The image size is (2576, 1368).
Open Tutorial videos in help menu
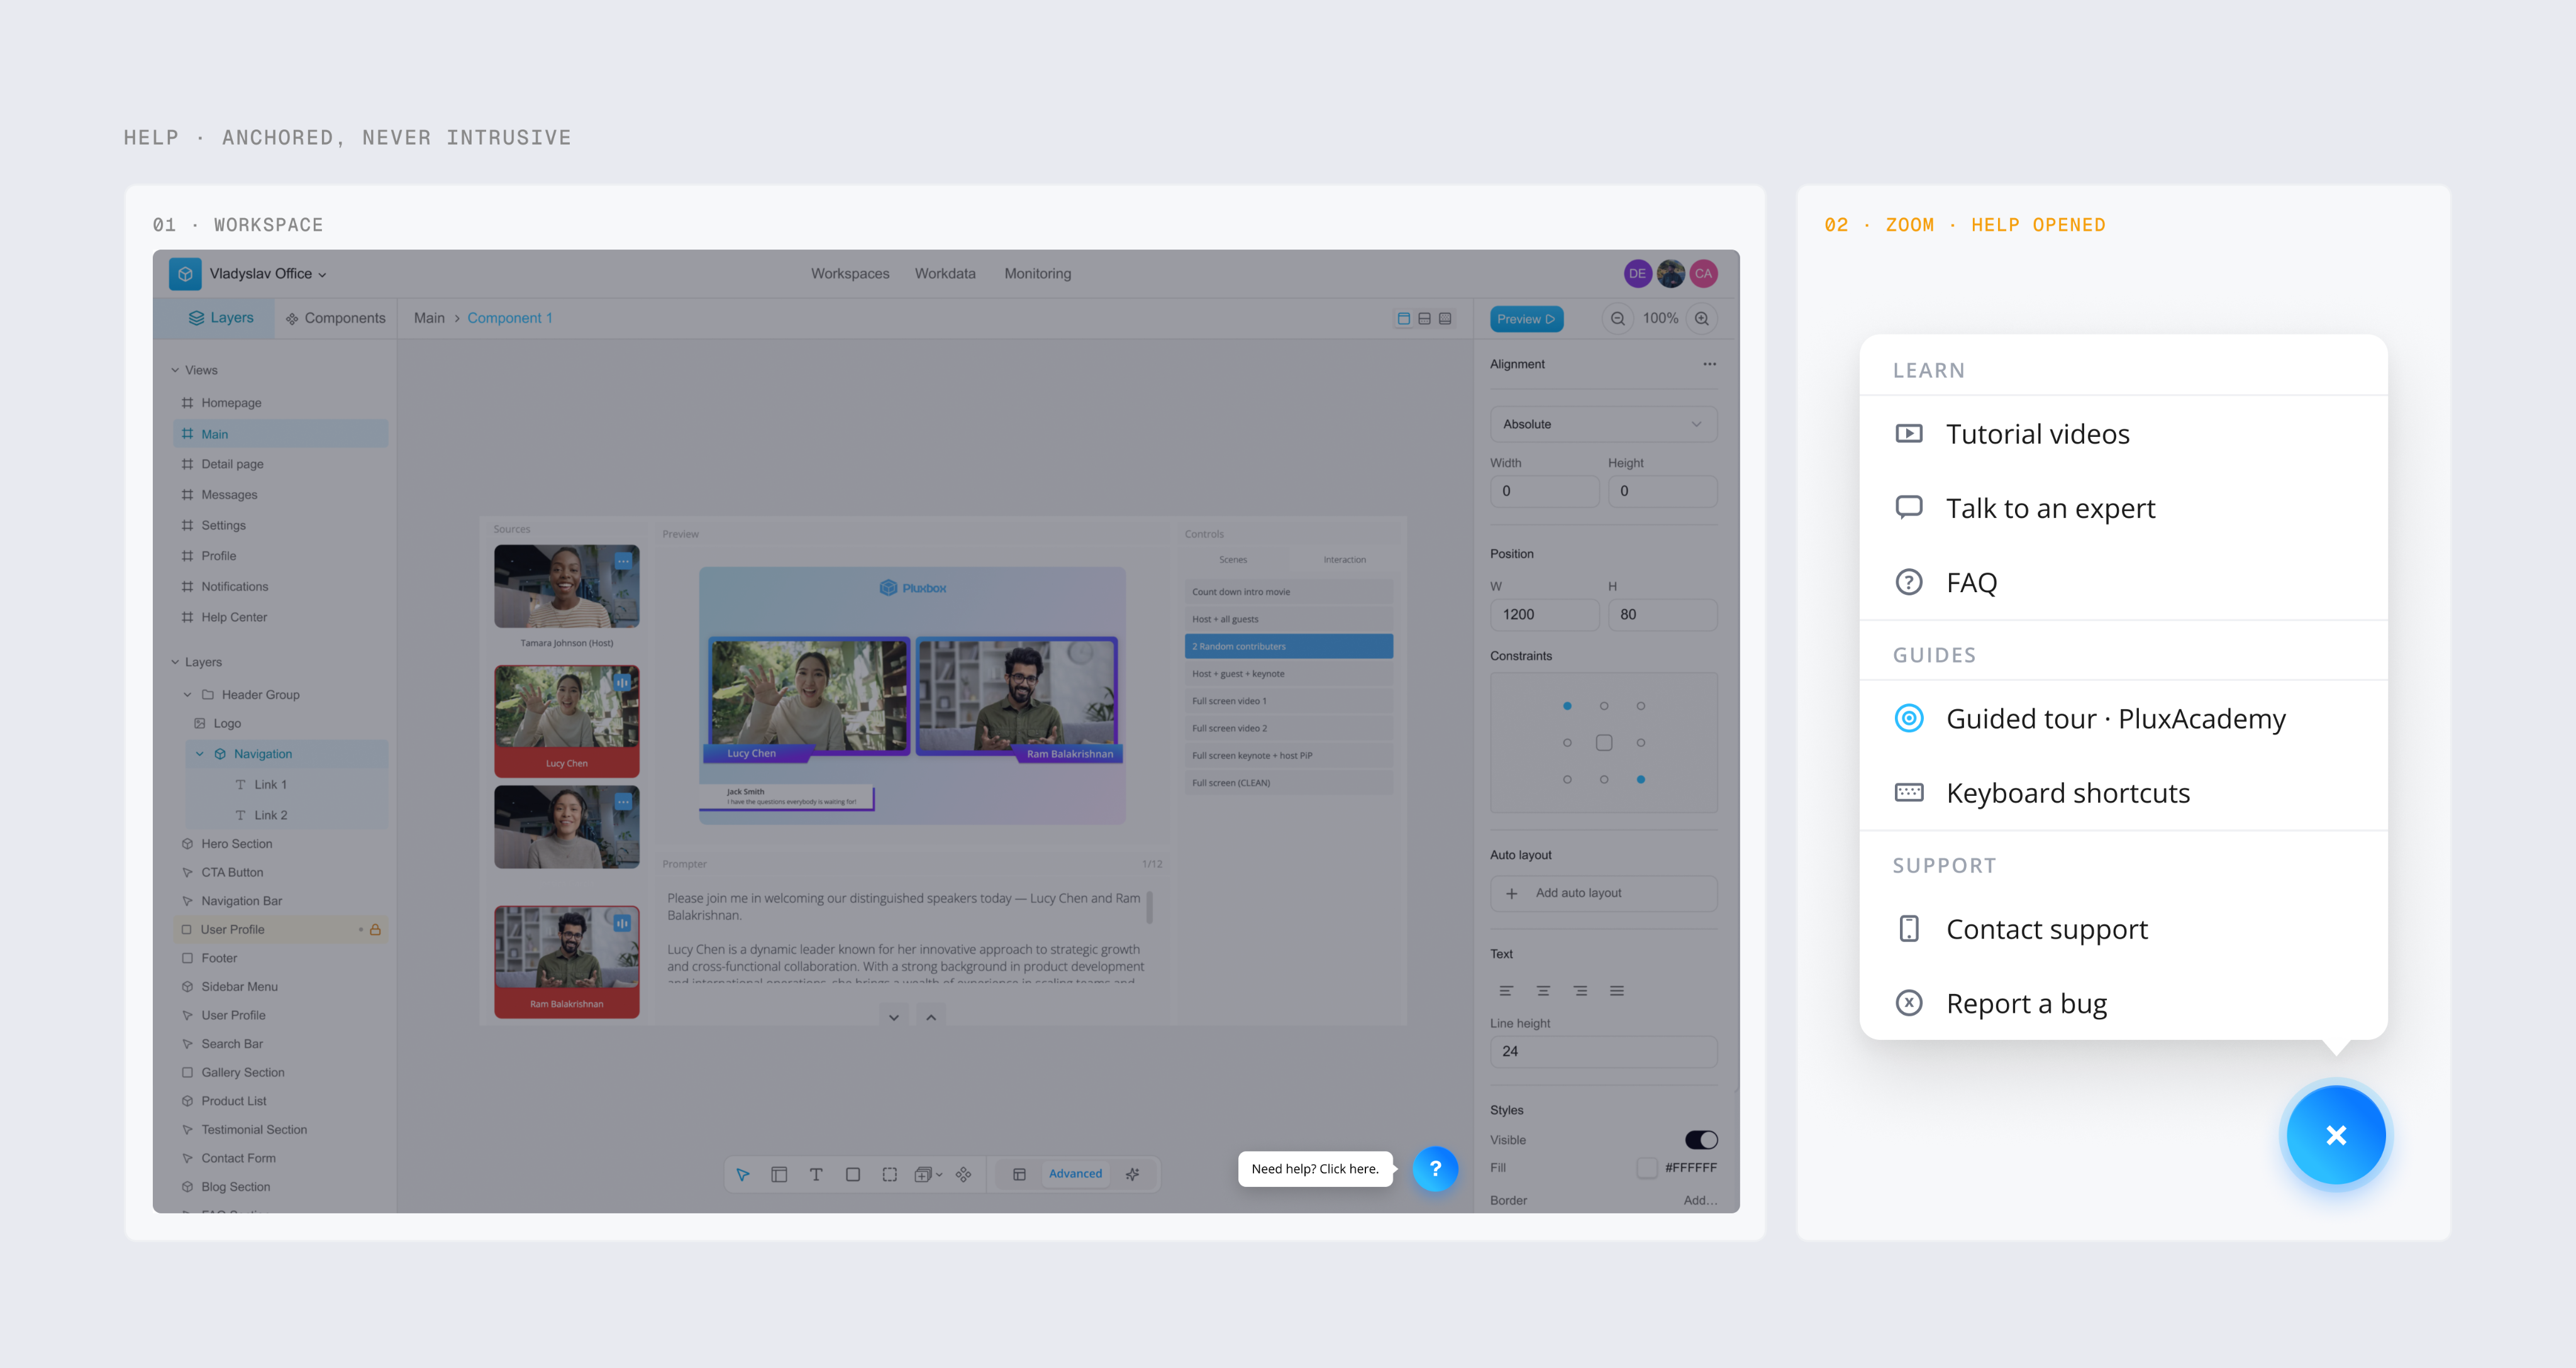(x=2123, y=434)
